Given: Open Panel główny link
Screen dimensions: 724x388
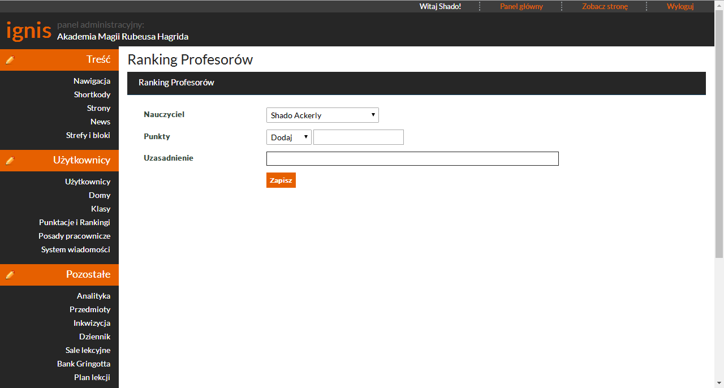Looking at the screenshot, I should (521, 6).
